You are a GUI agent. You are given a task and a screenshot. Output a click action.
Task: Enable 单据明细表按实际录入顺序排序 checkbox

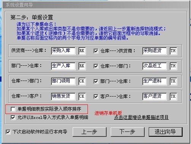tap(13, 109)
